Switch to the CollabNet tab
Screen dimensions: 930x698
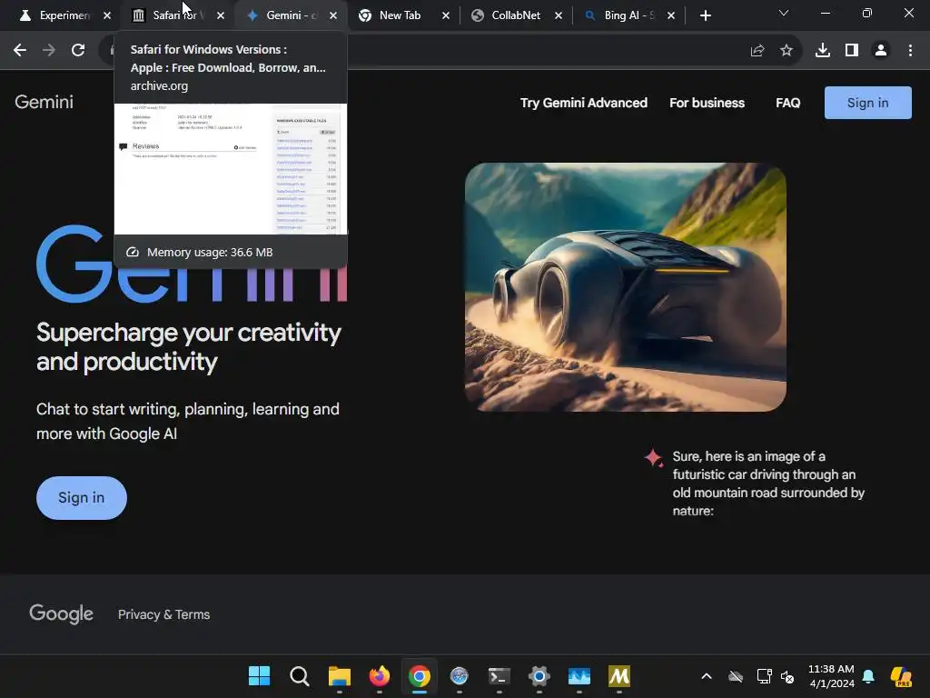[515, 15]
